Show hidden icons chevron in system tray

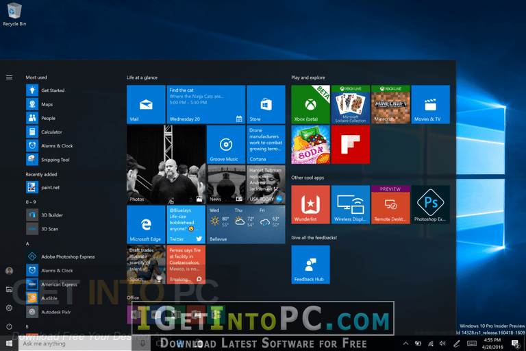click(405, 343)
